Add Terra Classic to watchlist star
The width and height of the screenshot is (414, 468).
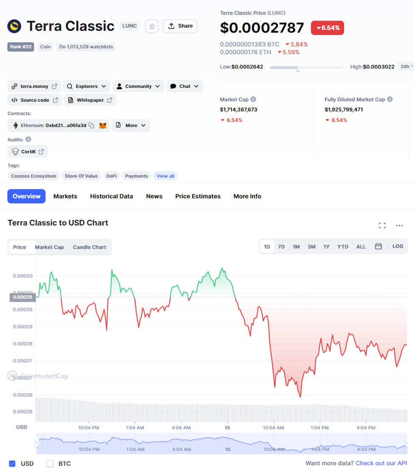click(152, 26)
